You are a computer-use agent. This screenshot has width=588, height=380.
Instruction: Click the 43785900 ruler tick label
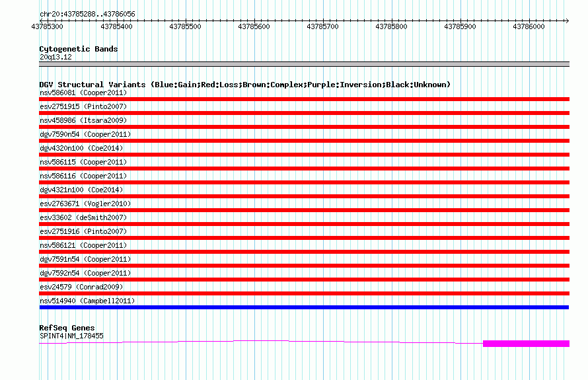460,26
